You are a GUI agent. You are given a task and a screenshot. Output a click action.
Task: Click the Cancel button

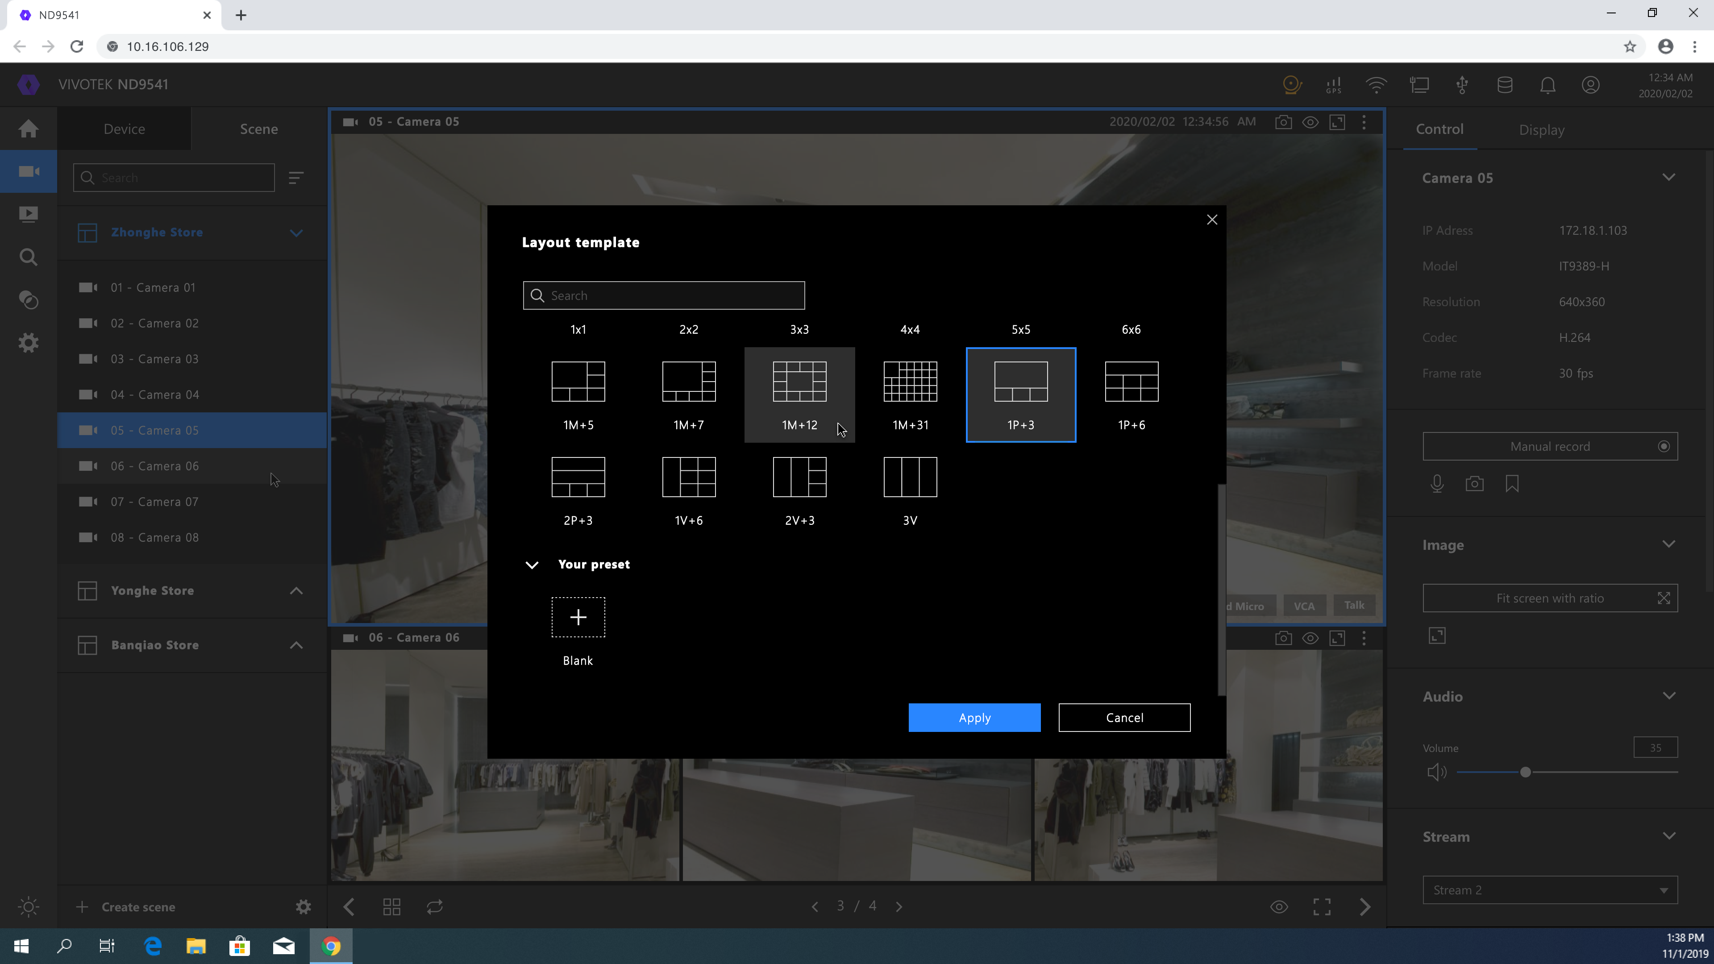point(1124,717)
